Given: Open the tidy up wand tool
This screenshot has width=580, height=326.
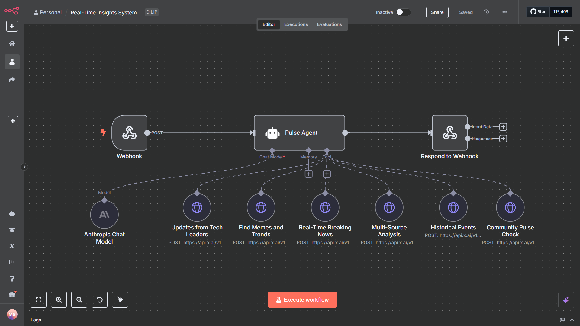Looking at the screenshot, I should coord(120,299).
